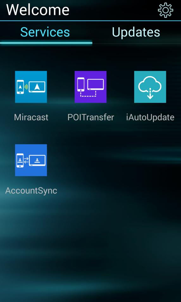This screenshot has height=302, width=181.
Task: Click the navigation screen glyph in Miracast tile
Action: [x=37, y=87]
